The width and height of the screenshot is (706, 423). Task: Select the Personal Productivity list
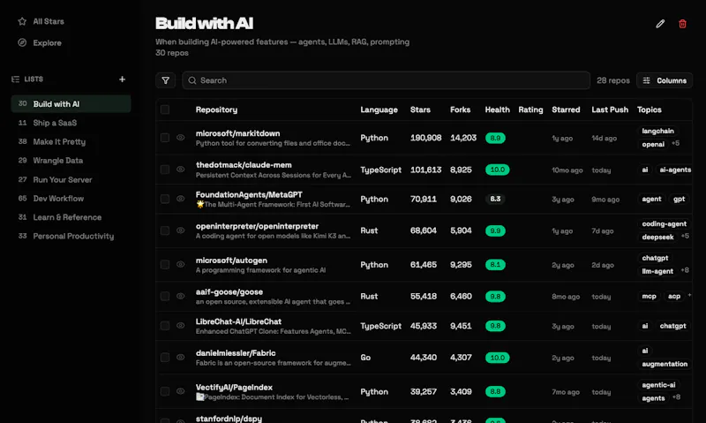pos(71,236)
